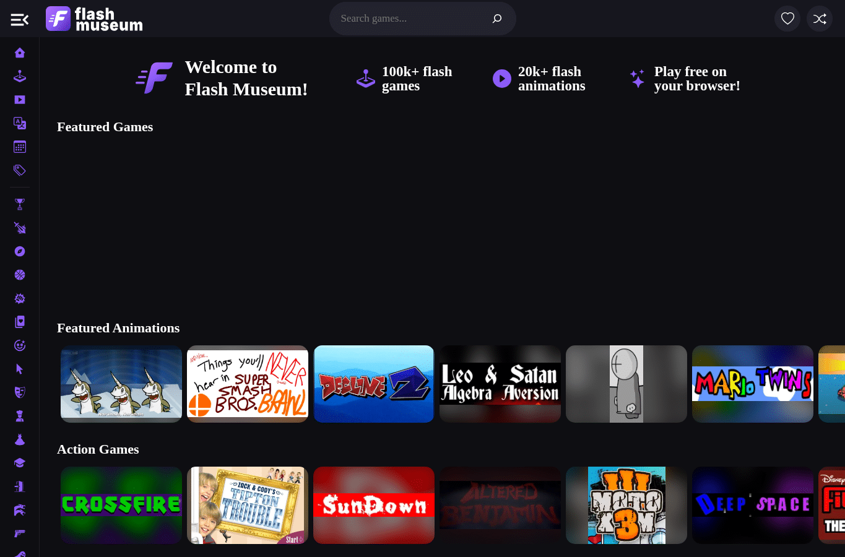Viewport: 845px width, 557px height.
Task: Click the Featured Animations heading
Action: tap(118, 328)
